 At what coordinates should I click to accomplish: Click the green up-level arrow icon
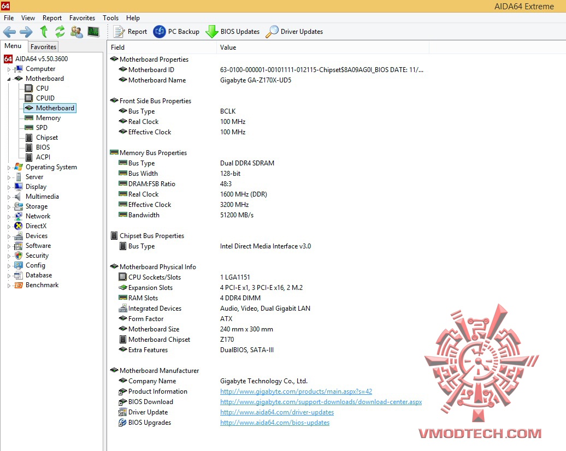click(x=44, y=32)
